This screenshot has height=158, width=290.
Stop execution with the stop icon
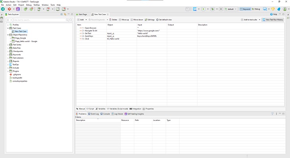click(x=221, y=9)
